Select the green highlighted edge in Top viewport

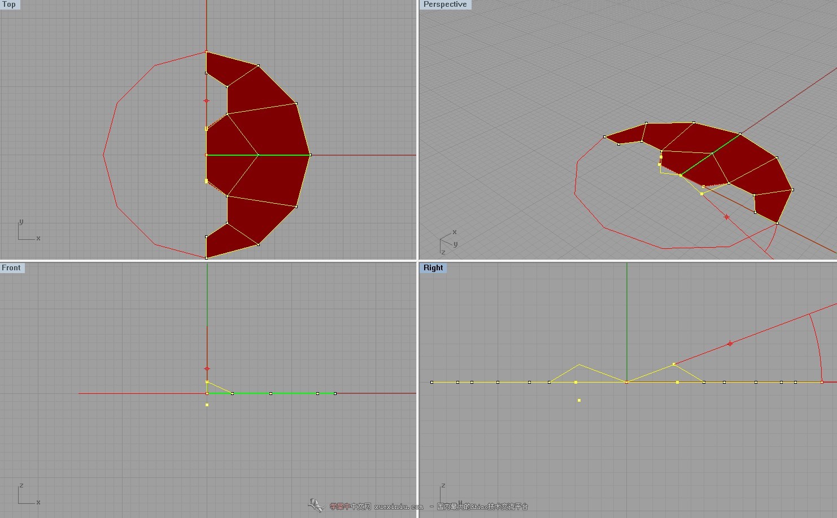pyautogui.click(x=258, y=155)
